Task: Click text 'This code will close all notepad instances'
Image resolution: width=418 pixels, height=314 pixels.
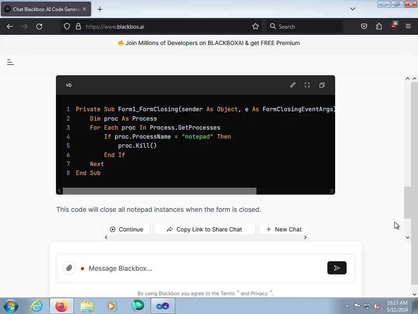Action: click(x=120, y=209)
